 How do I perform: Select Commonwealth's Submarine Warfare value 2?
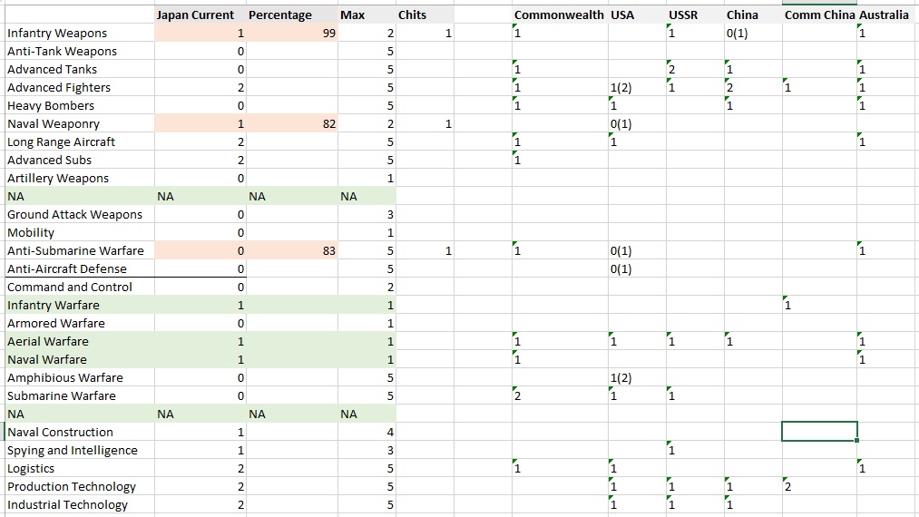[x=559, y=396]
